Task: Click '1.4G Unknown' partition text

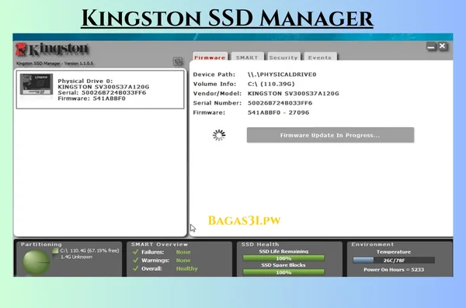Action: (76, 257)
